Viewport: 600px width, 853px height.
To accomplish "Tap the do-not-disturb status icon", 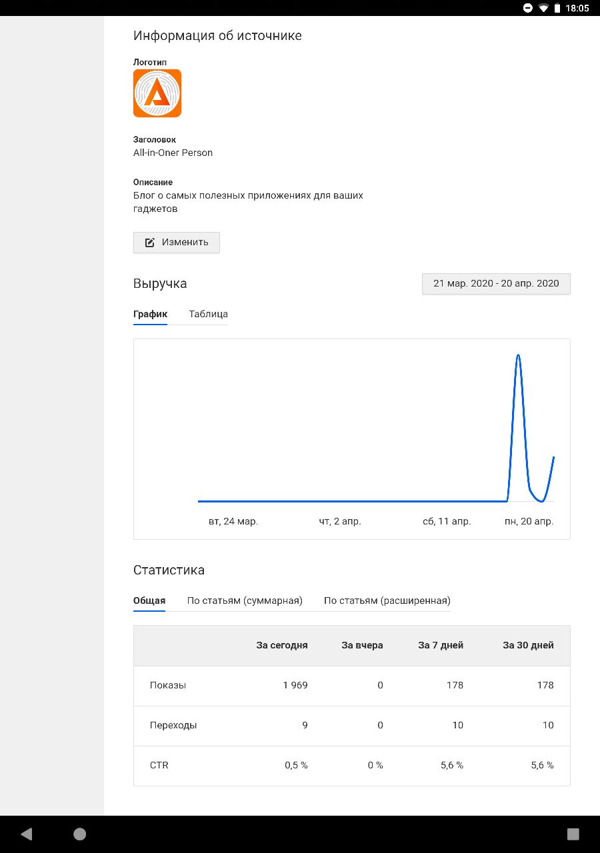I will click(x=528, y=8).
